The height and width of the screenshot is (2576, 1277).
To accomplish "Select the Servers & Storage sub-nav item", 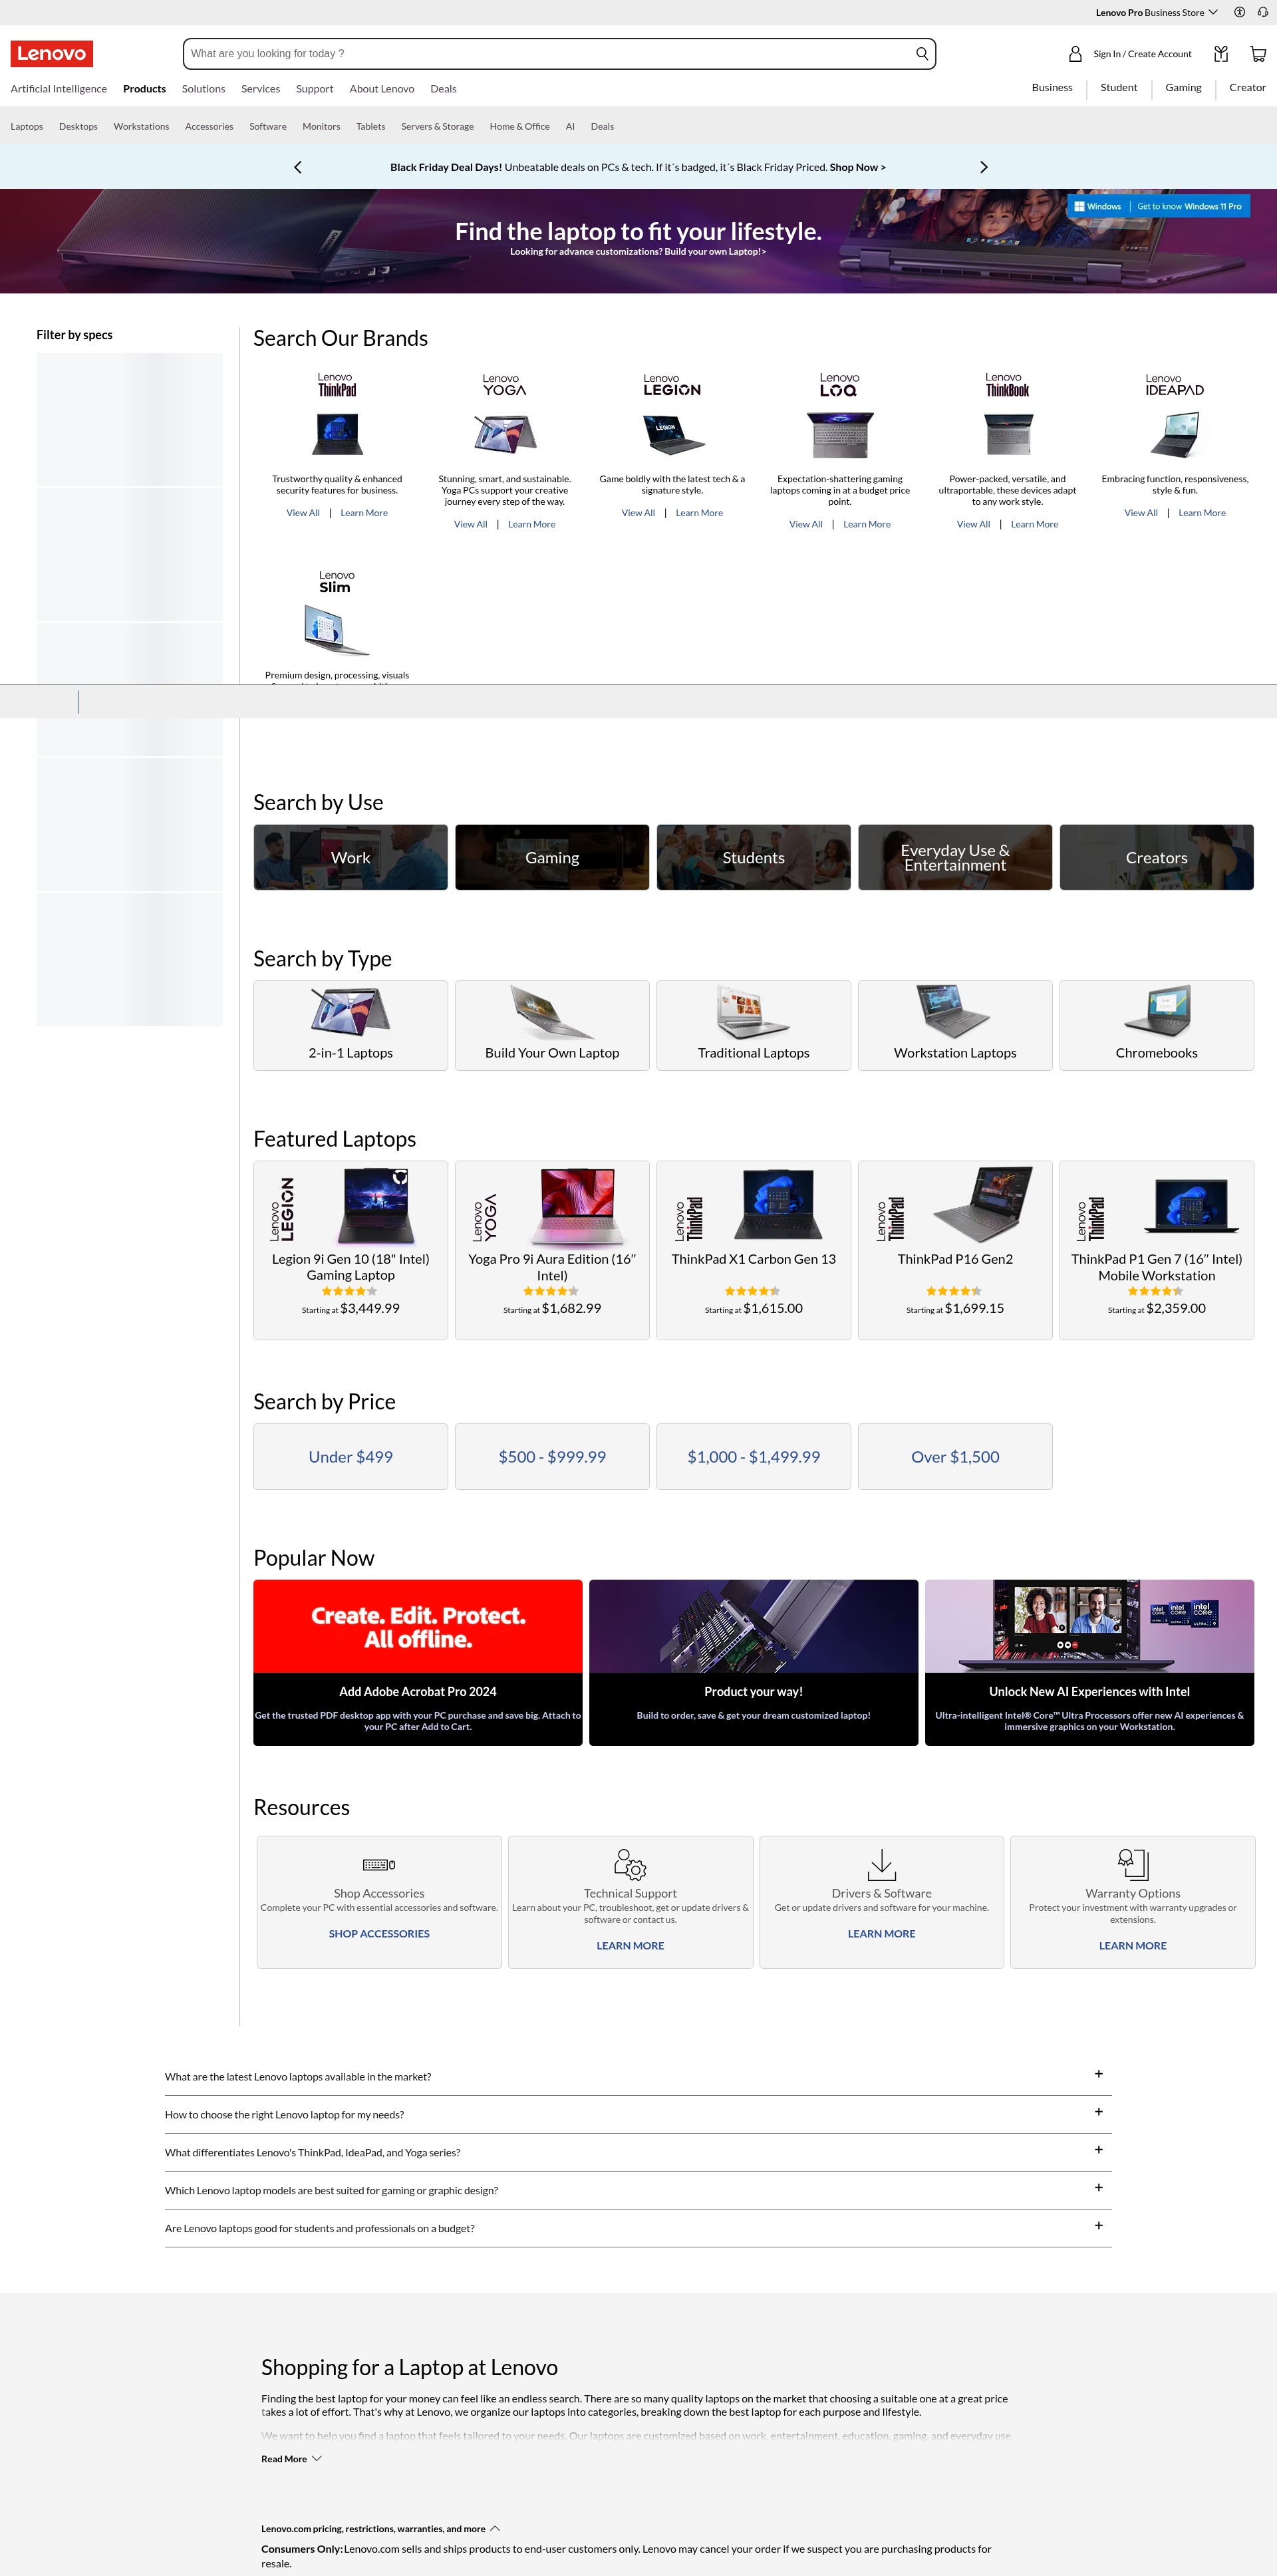I will point(437,126).
